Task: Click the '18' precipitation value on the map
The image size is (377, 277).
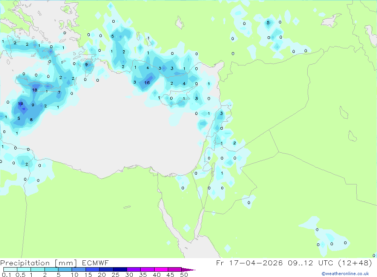Action: tap(35, 90)
